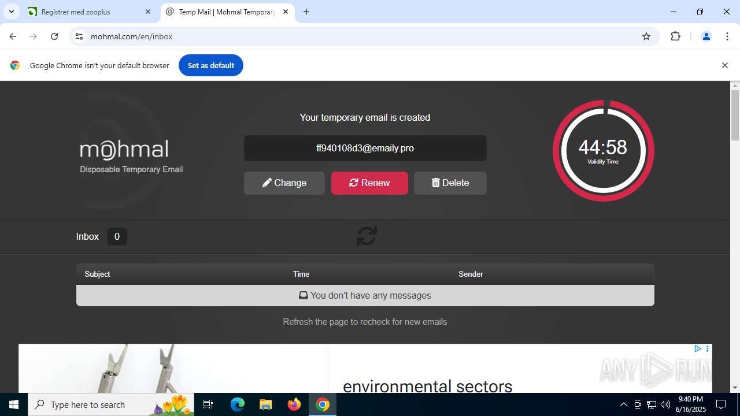Show hidden system tray icons
This screenshot has height=416, width=740.
click(x=623, y=404)
